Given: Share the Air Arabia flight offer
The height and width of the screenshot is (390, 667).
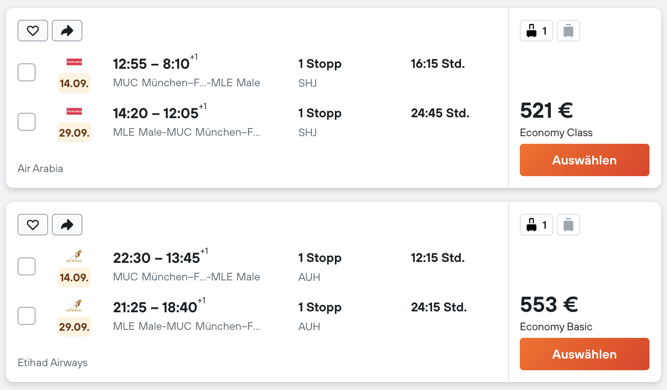Looking at the screenshot, I should click(67, 31).
